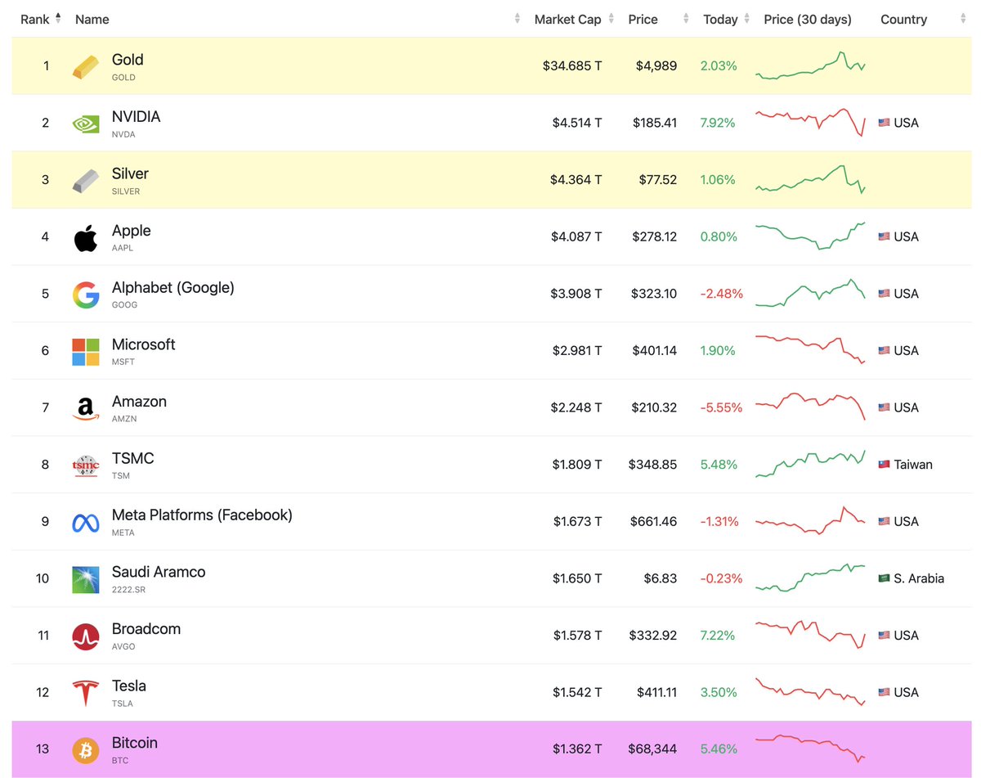Click the TSMC logo icon
Image resolution: width=981 pixels, height=778 pixels.
85,464
